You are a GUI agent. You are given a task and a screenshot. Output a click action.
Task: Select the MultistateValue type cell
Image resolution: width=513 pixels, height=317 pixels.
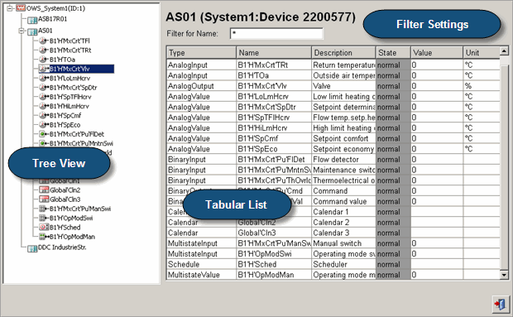coord(201,275)
